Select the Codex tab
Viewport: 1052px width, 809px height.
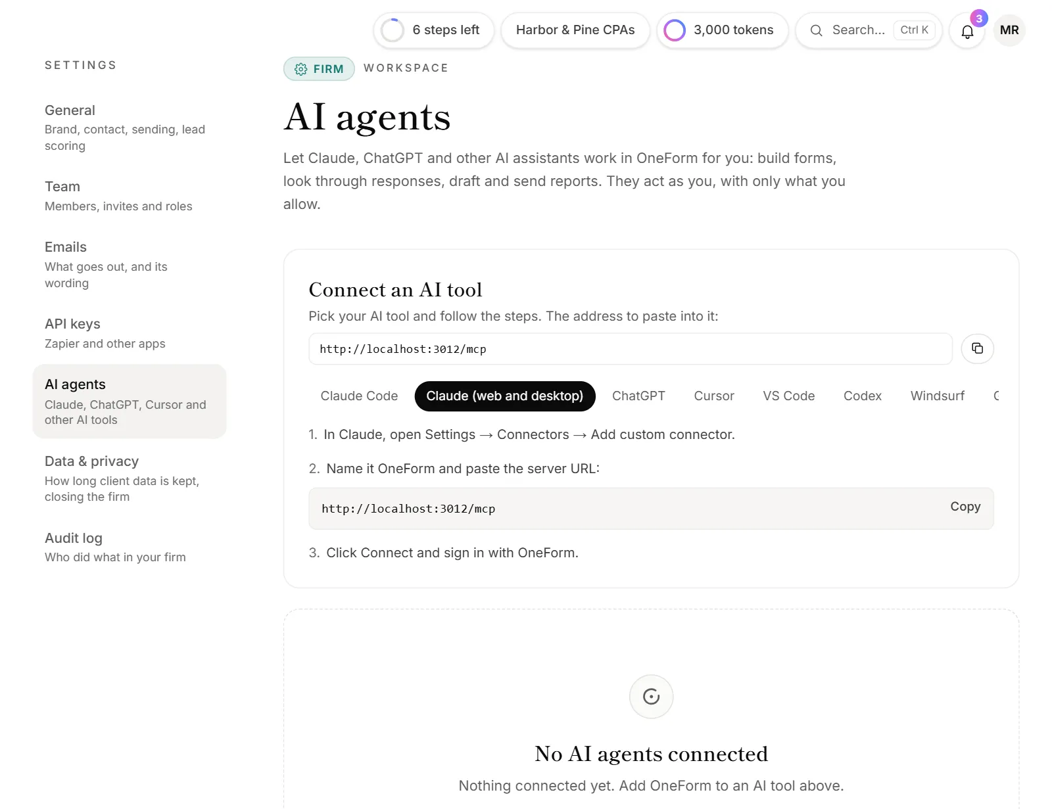pos(862,396)
